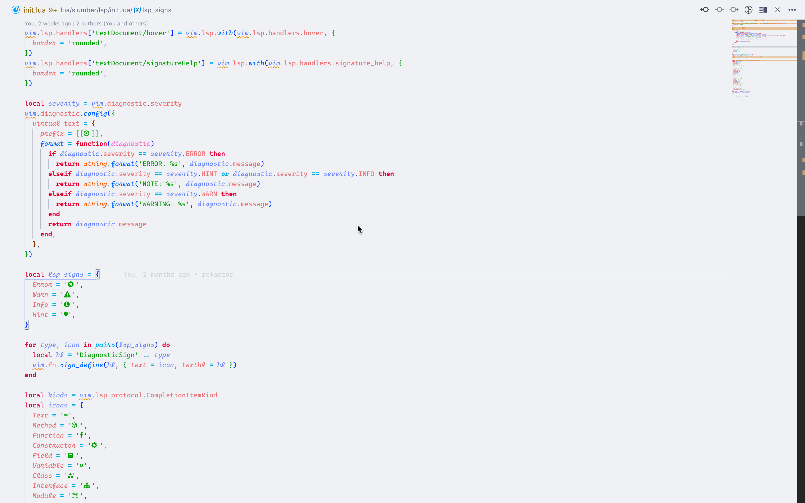Select the init.lua tab title

point(35,10)
